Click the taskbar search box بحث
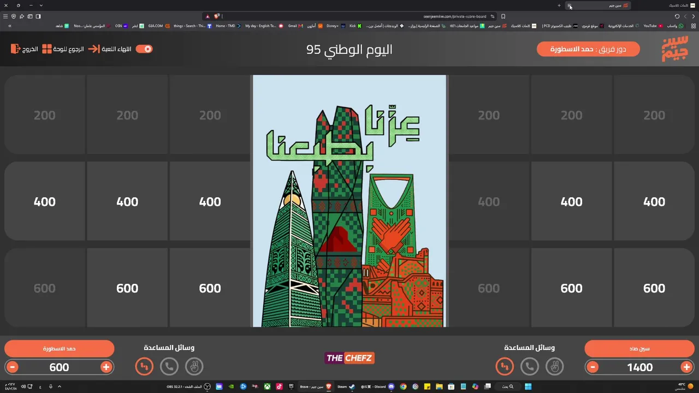 508,386
